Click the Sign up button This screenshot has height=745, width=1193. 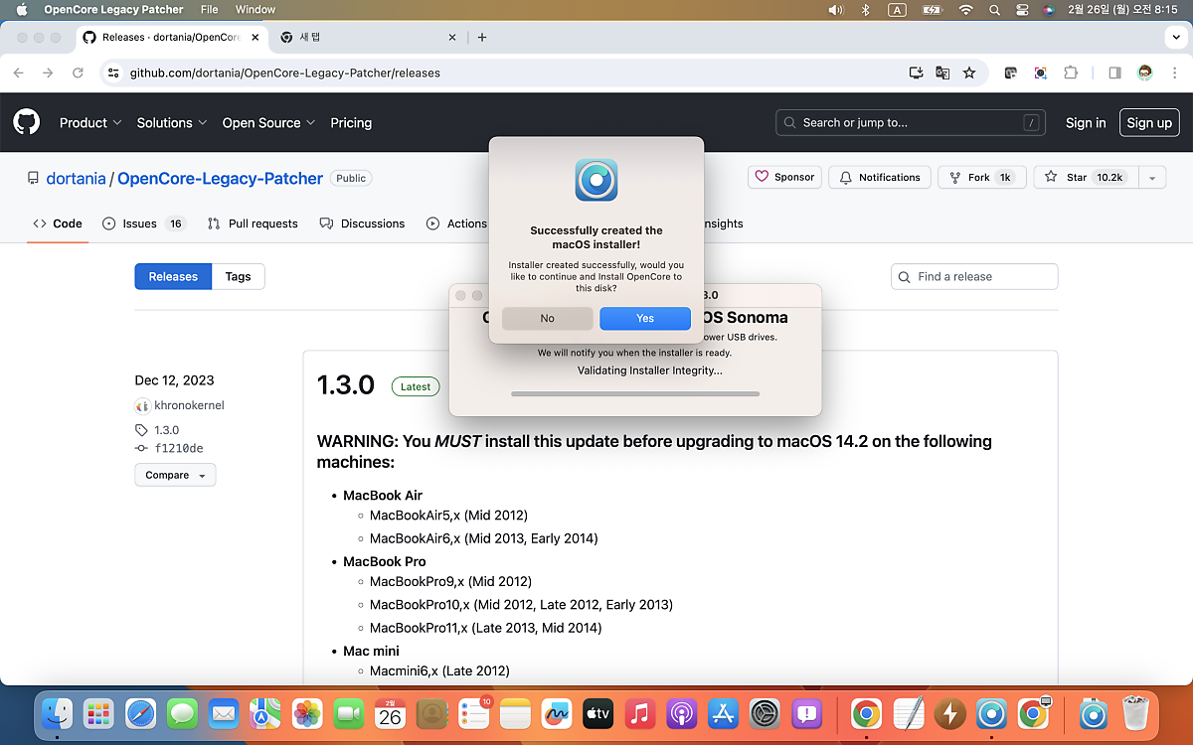click(x=1149, y=123)
